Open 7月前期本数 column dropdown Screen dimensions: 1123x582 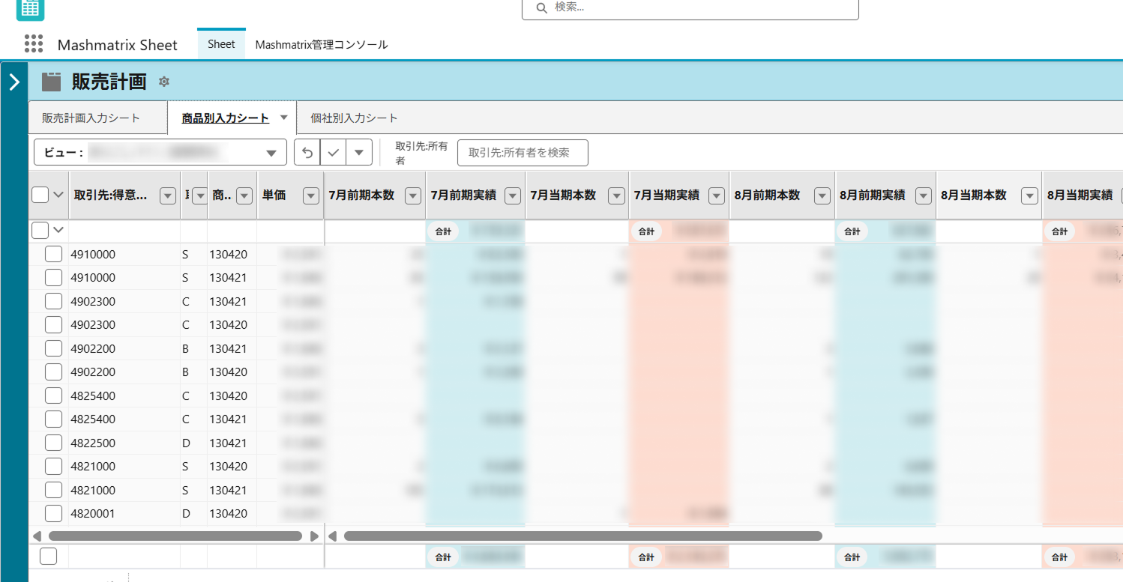(412, 195)
